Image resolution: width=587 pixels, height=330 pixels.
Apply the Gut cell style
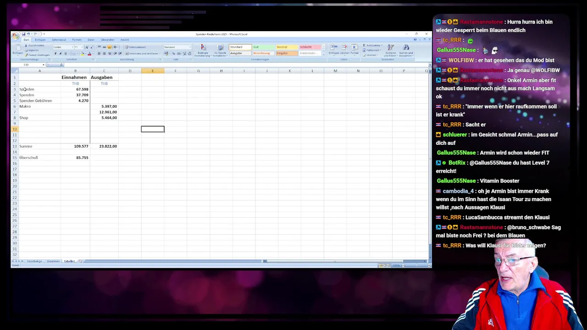pyautogui.click(x=264, y=47)
